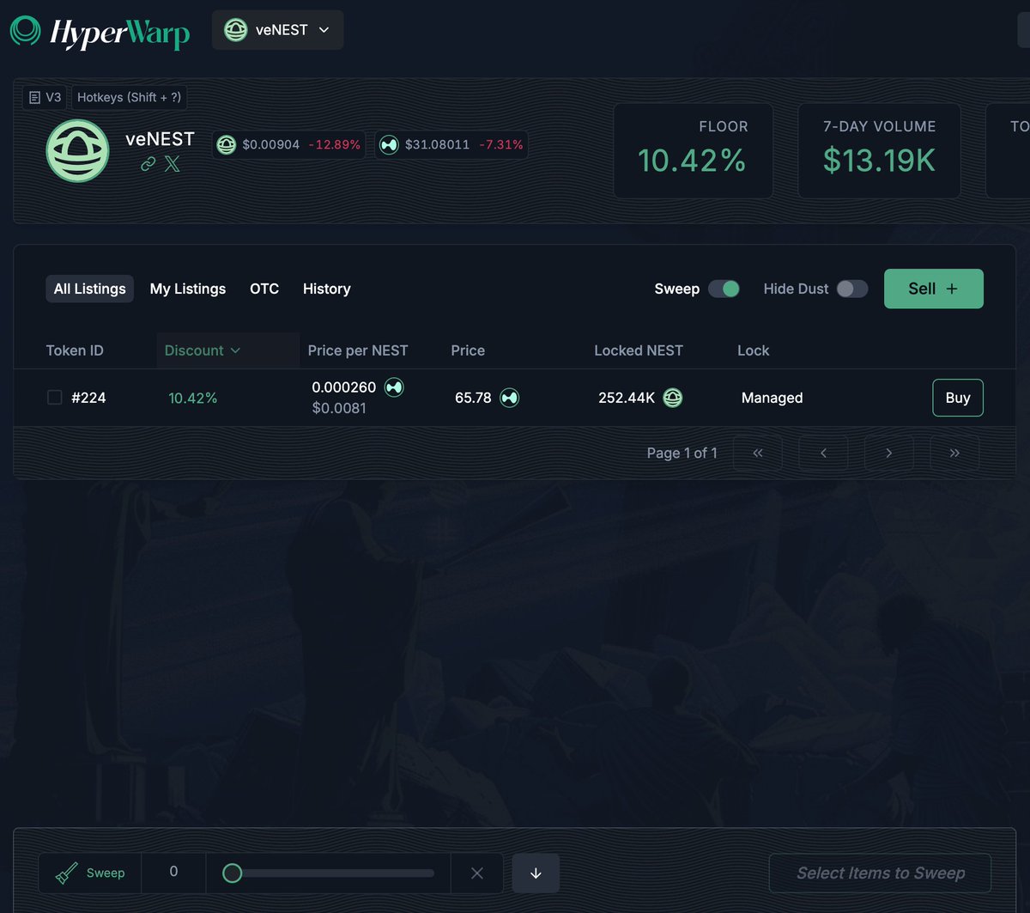Open the veNEST collection dropdown
Viewport: 1030px width, 913px height.
(277, 30)
